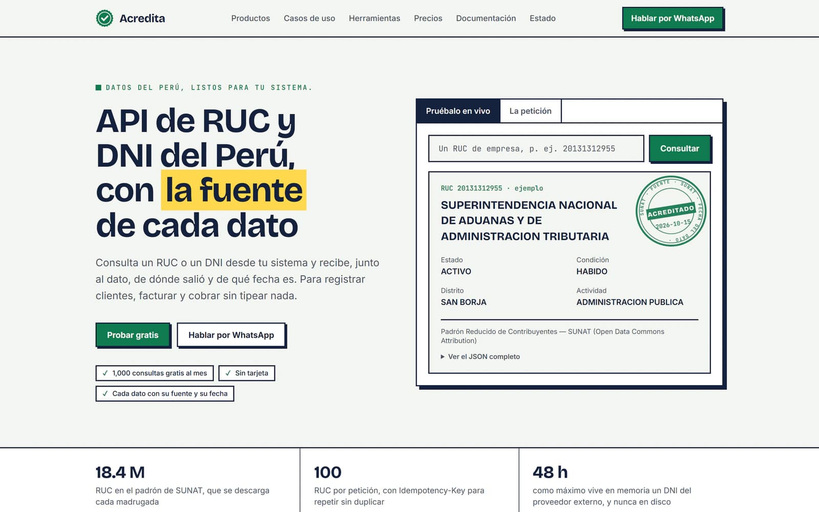Click the 1,000 consultas gratis al mes text
Image resolution: width=819 pixels, height=512 pixels.
pos(160,373)
